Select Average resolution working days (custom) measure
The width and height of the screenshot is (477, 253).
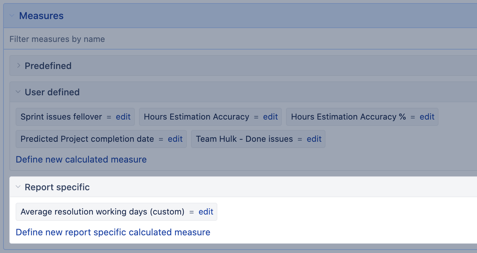(102, 212)
